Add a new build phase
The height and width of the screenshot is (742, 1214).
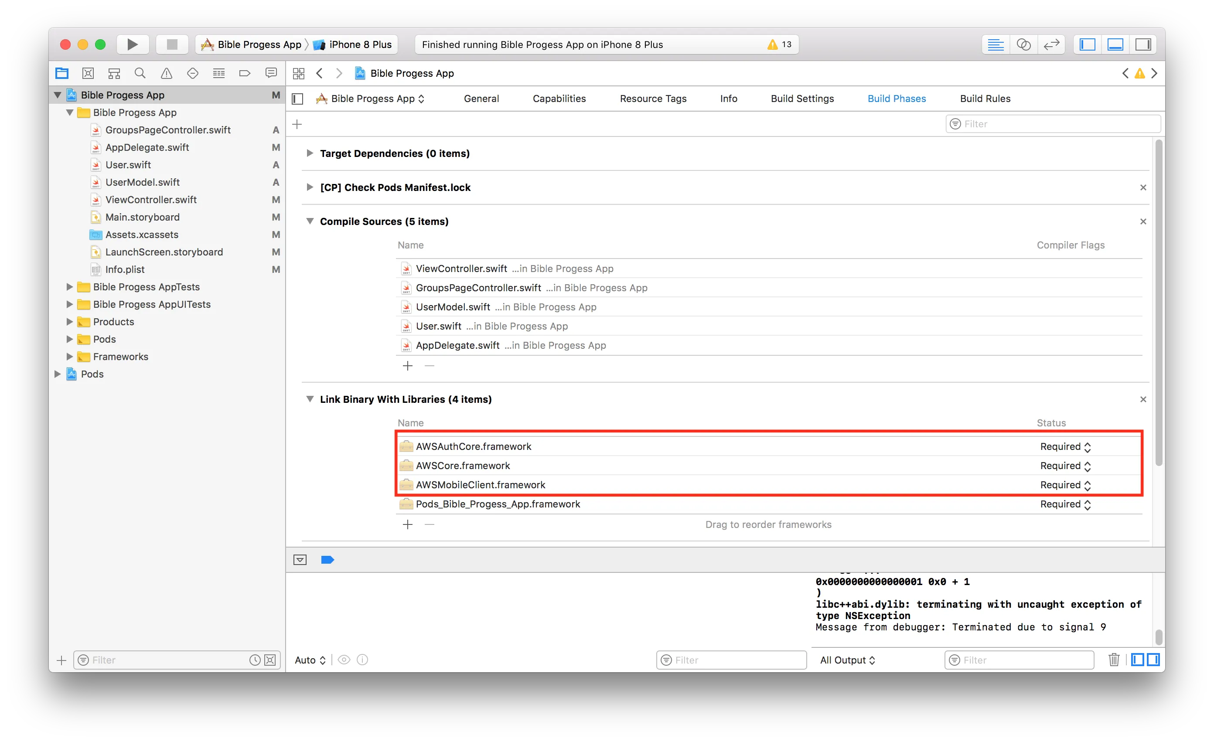point(297,124)
